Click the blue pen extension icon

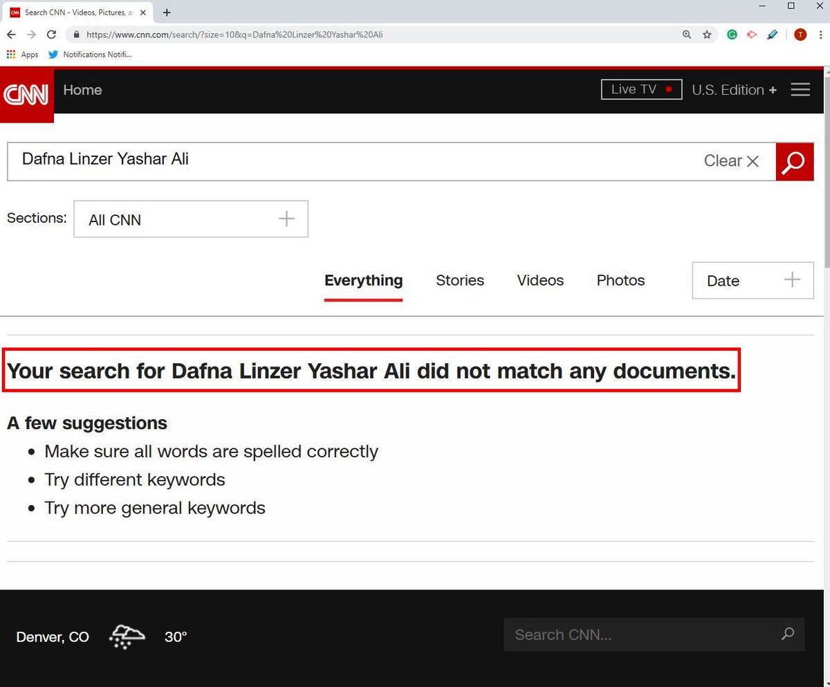tap(773, 35)
